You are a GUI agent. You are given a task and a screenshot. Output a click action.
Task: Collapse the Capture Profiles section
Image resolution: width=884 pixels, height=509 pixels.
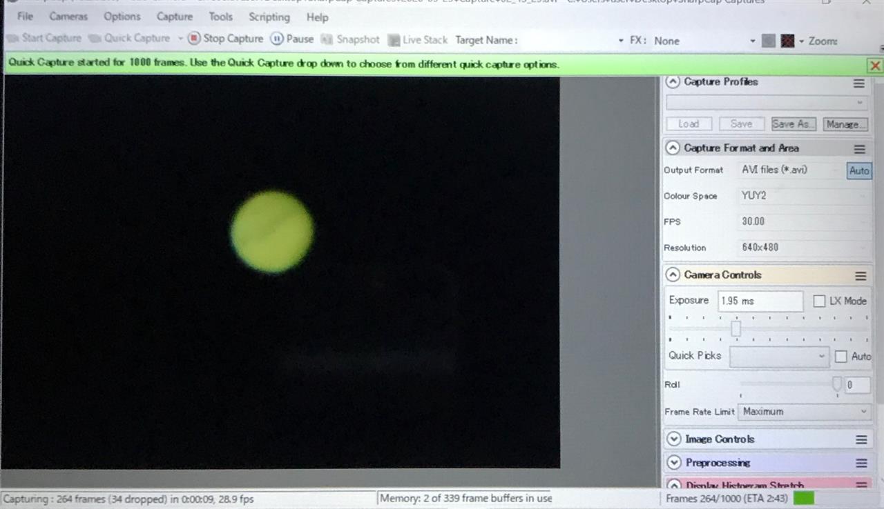[673, 82]
